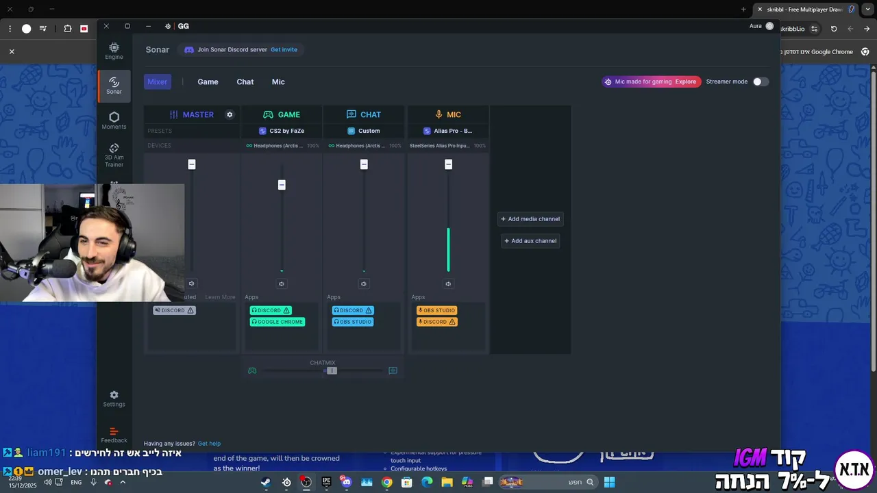The height and width of the screenshot is (493, 877).
Task: Toggle Streamer mode switch
Action: click(761, 81)
